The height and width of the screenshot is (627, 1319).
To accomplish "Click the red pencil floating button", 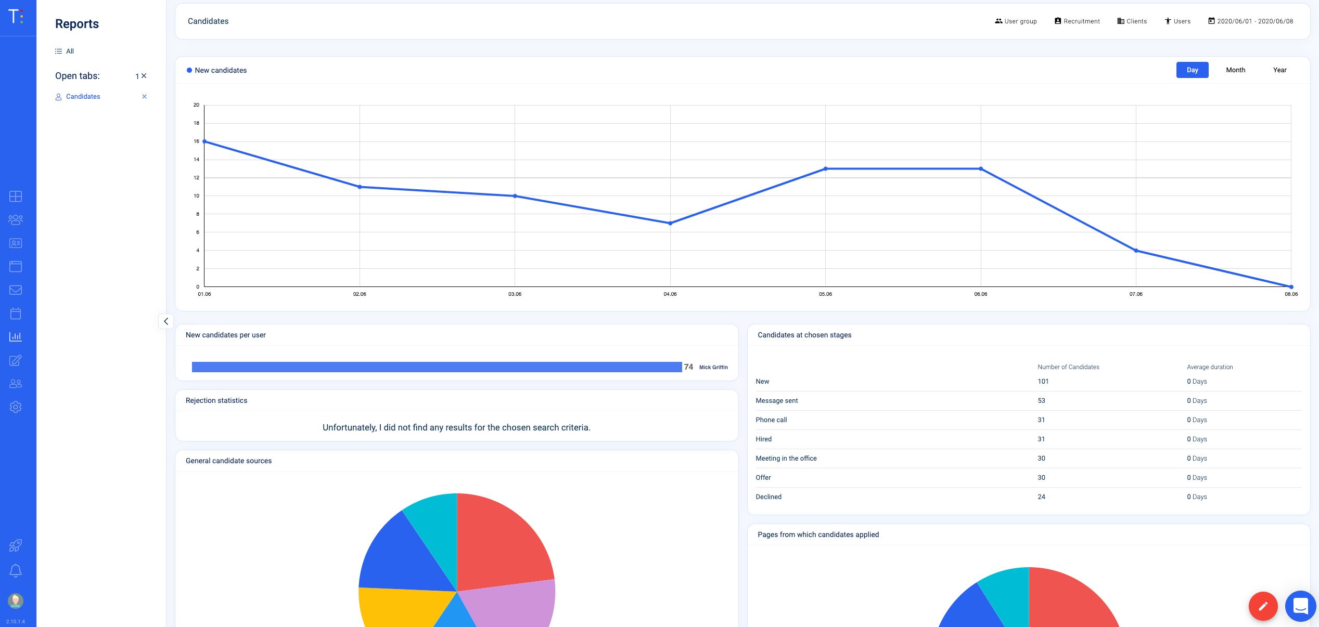I will coord(1263,606).
